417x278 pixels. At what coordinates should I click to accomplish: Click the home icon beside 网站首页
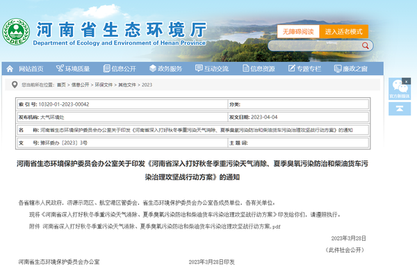[x=12, y=69]
